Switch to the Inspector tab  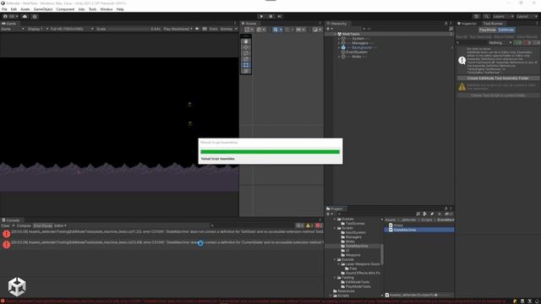(467, 24)
